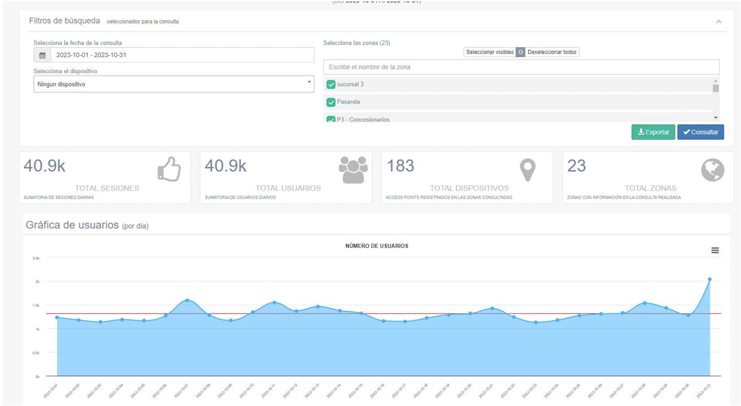The height and width of the screenshot is (406, 741).
Task: Click the 23 Total Zonas value
Action: 577,166
